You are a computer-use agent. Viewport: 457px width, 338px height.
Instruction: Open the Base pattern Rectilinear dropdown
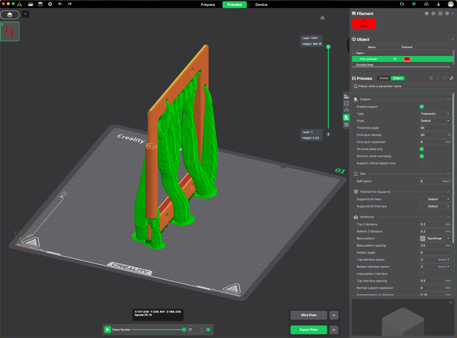coord(435,239)
